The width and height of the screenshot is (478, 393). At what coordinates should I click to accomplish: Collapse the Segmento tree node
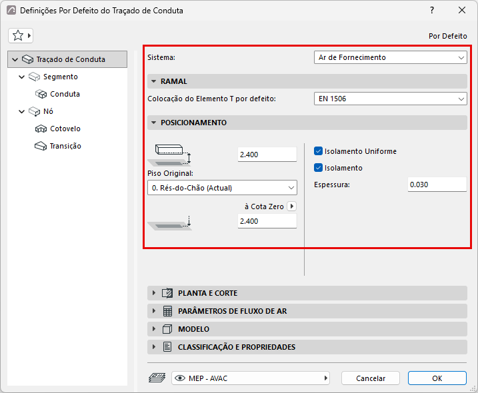(21, 77)
